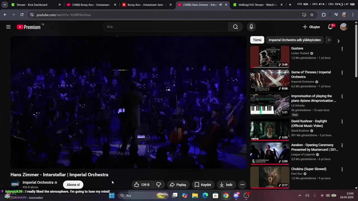View site information icon in address bar
The height and width of the screenshot is (201, 358).
point(32,15)
